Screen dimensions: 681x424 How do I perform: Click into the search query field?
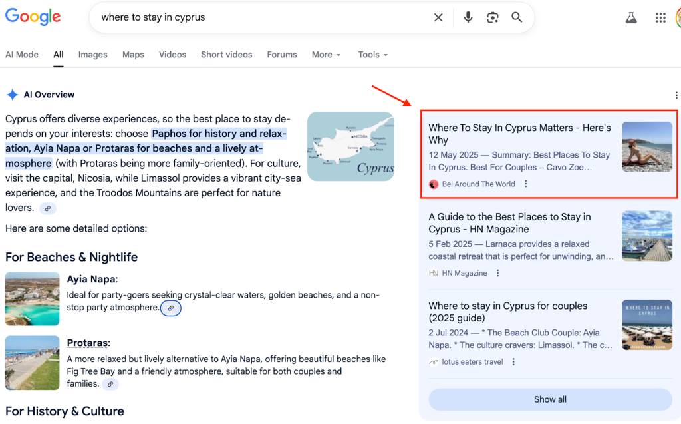pos(259,18)
